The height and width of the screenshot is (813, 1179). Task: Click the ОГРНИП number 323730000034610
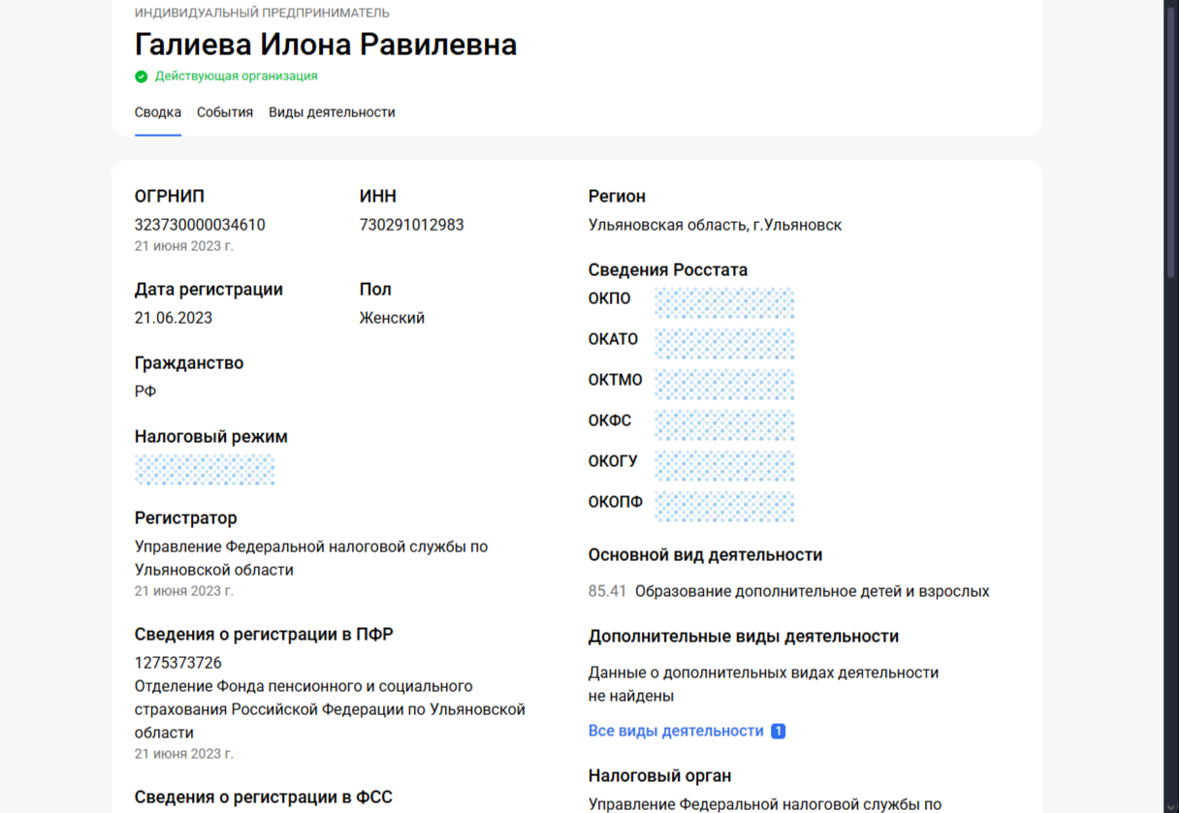pos(200,225)
